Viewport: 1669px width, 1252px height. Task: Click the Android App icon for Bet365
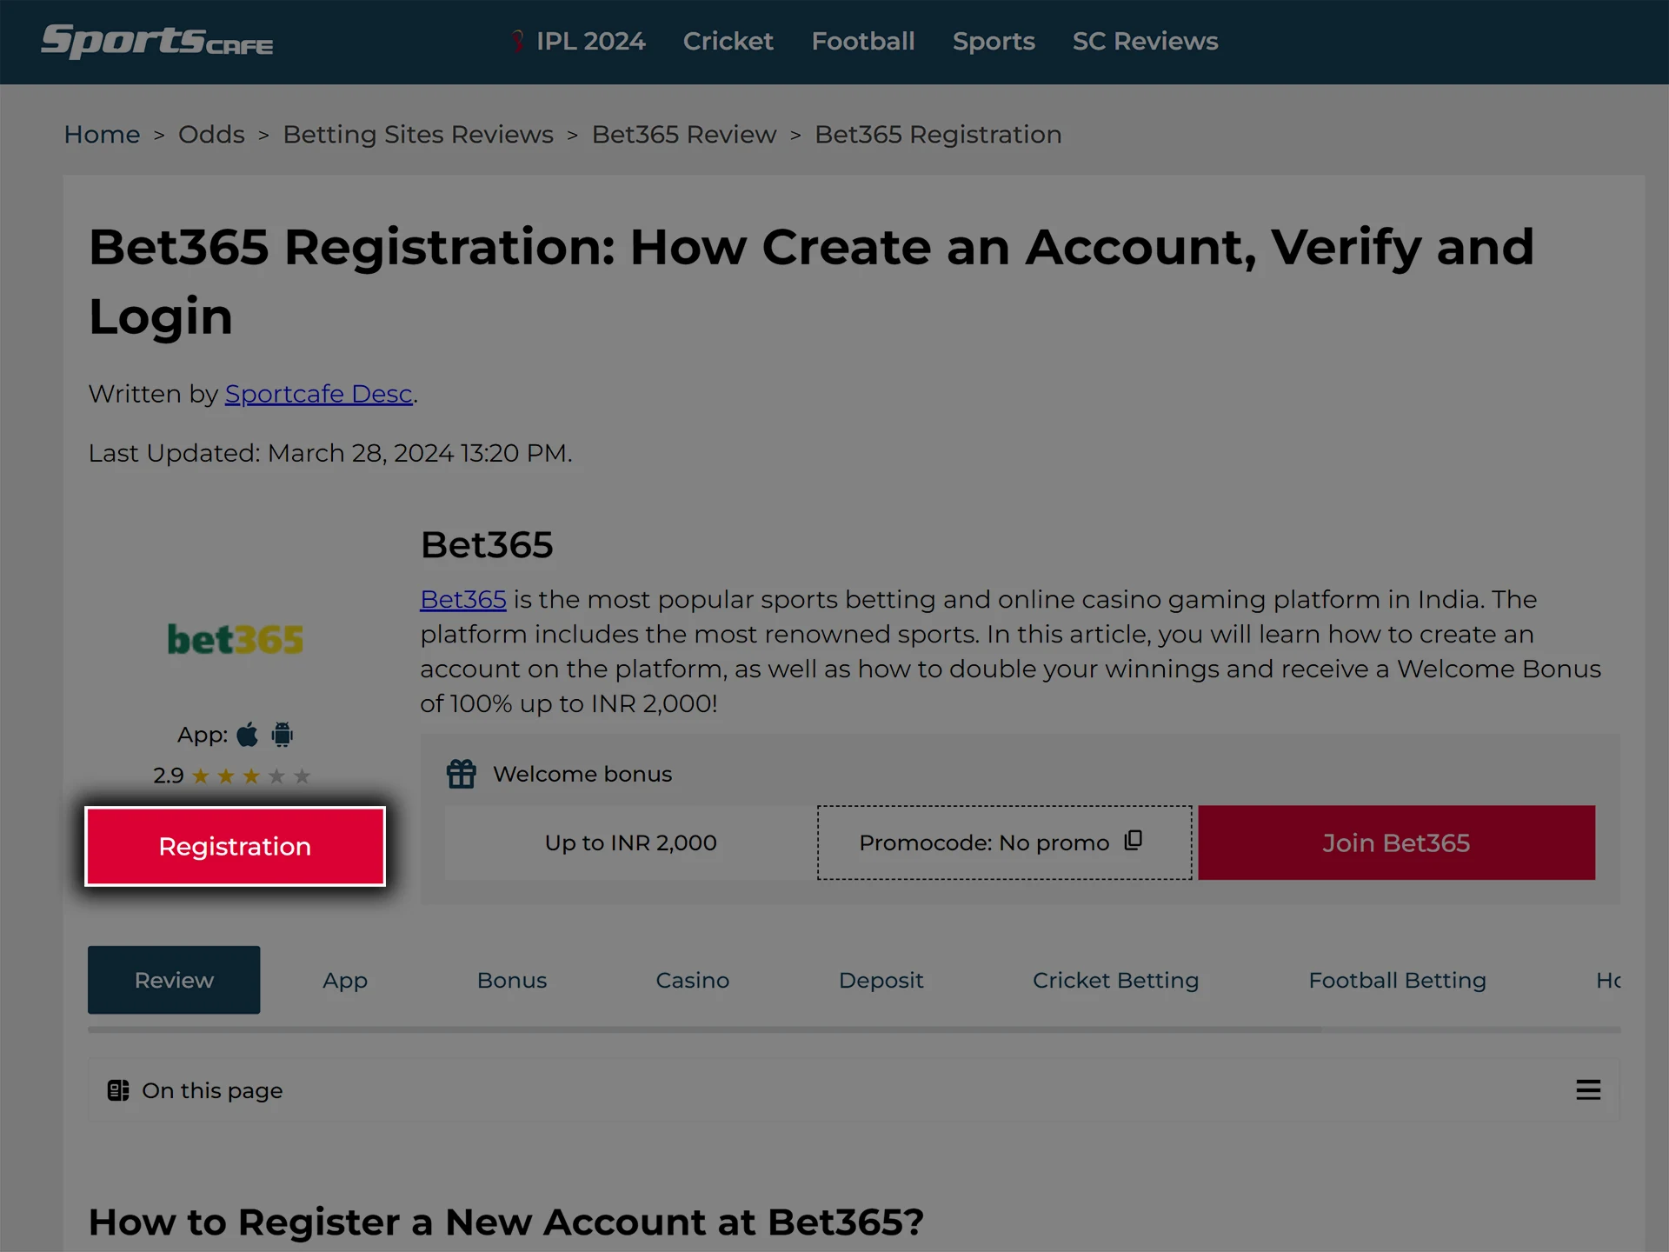pyautogui.click(x=280, y=734)
